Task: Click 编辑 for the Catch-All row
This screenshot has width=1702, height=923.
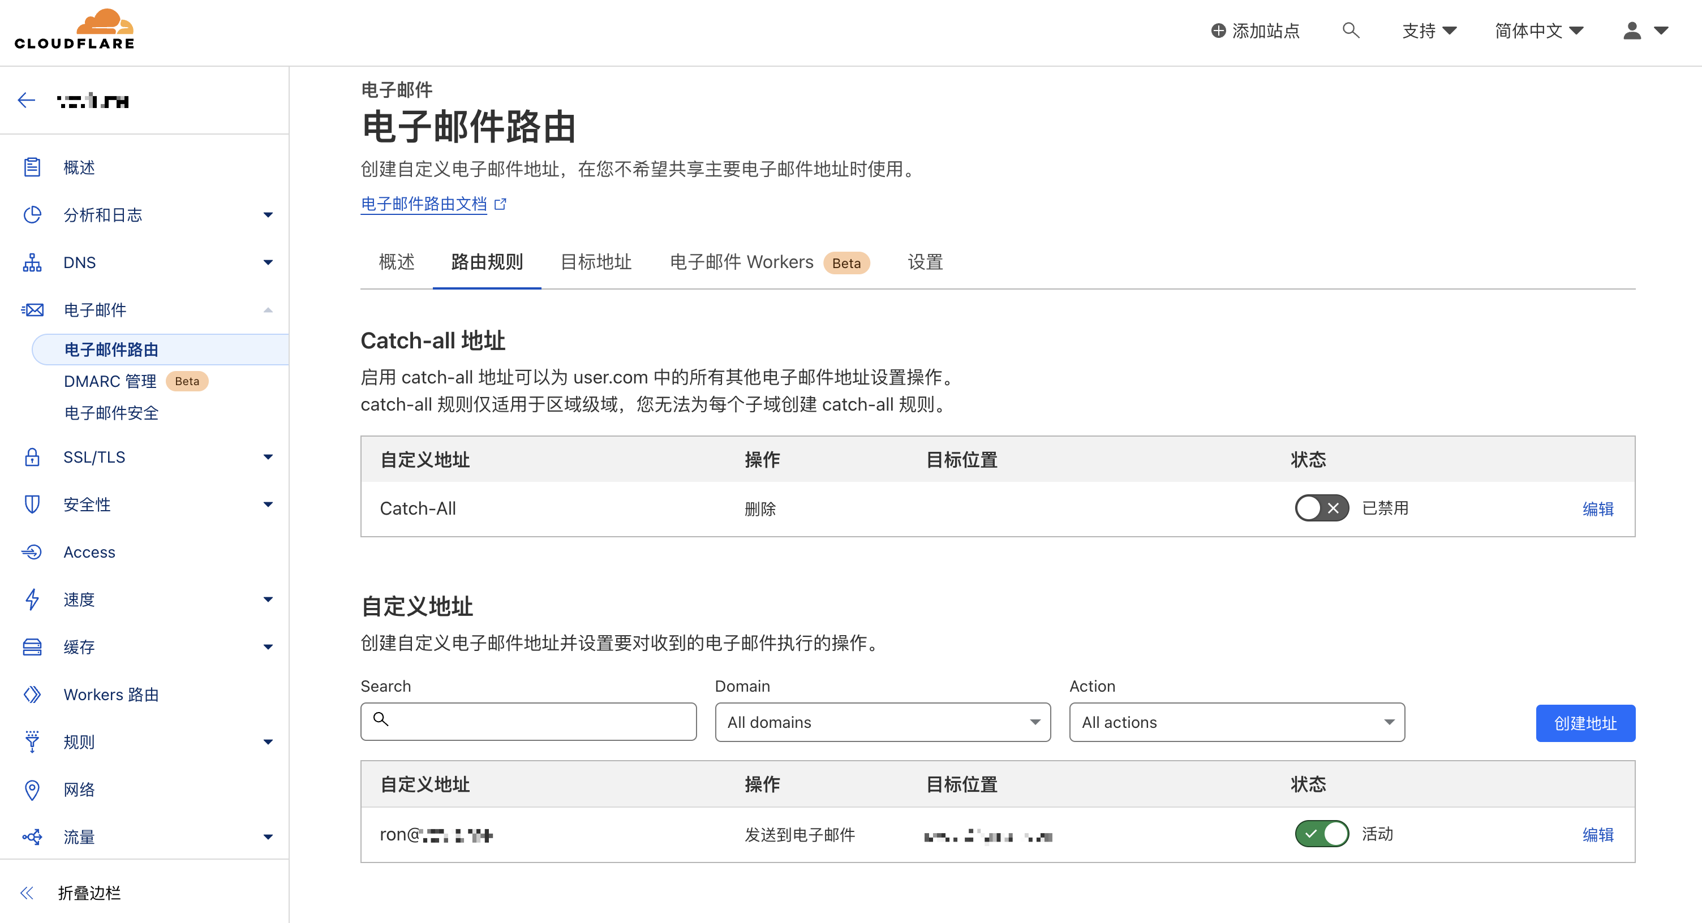Action: [1598, 508]
